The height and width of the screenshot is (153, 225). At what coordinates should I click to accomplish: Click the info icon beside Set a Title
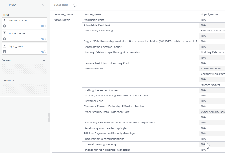[75, 5]
